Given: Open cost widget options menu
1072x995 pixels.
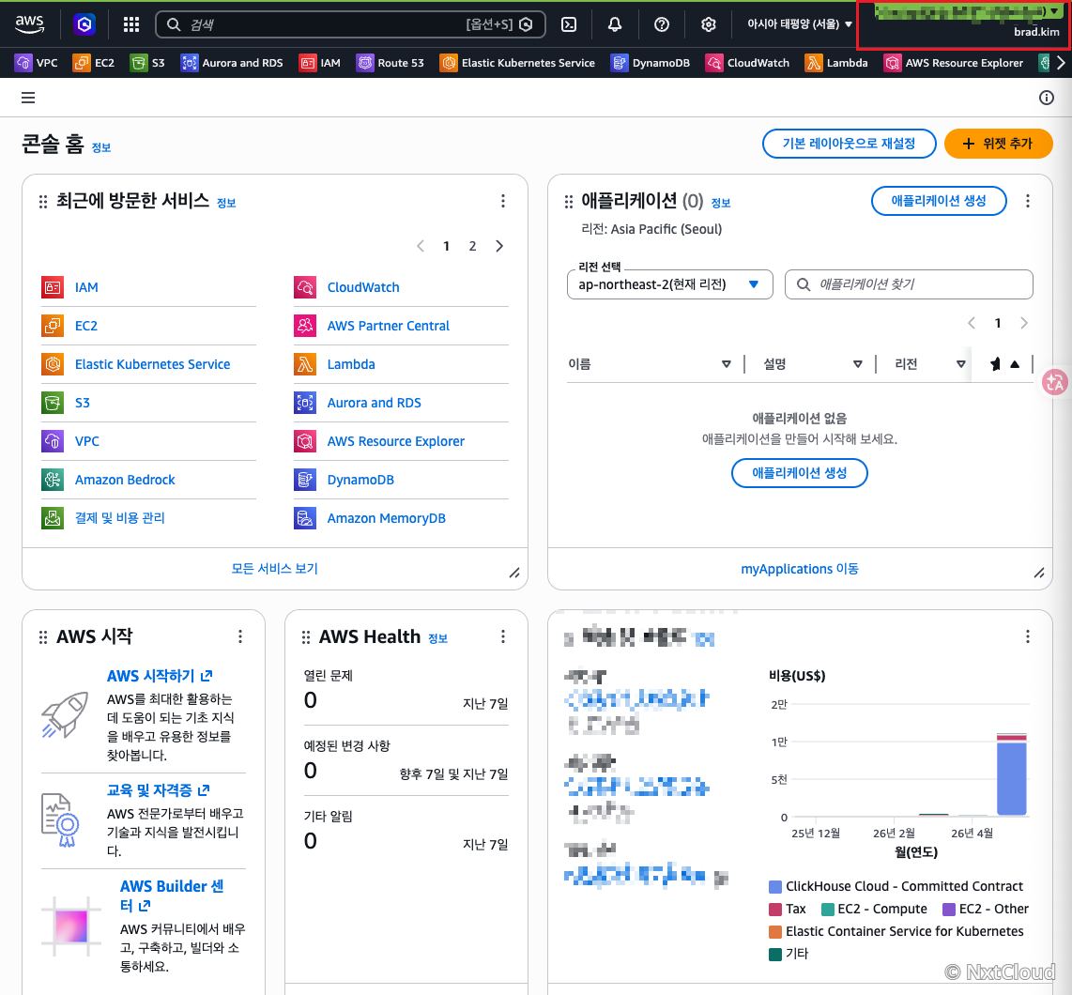Looking at the screenshot, I should coord(1028,636).
